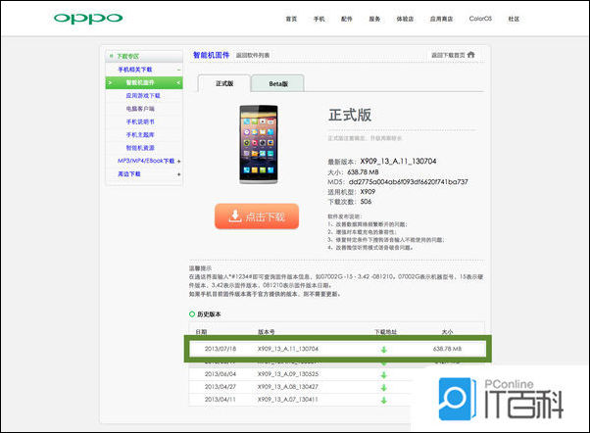Image resolution: width=590 pixels, height=433 pixels.
Task: Open the 首页 home nav item
Action: [291, 19]
